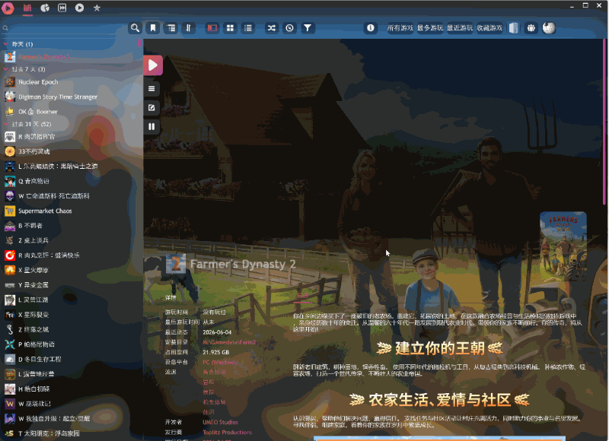Click the game list pink scrollbar thumb

tap(139, 43)
